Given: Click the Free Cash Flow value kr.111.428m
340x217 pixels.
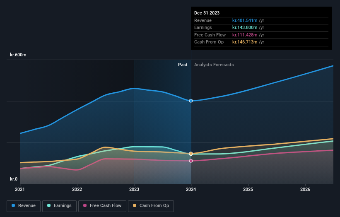Looking at the screenshot, I should pyautogui.click(x=245, y=35).
